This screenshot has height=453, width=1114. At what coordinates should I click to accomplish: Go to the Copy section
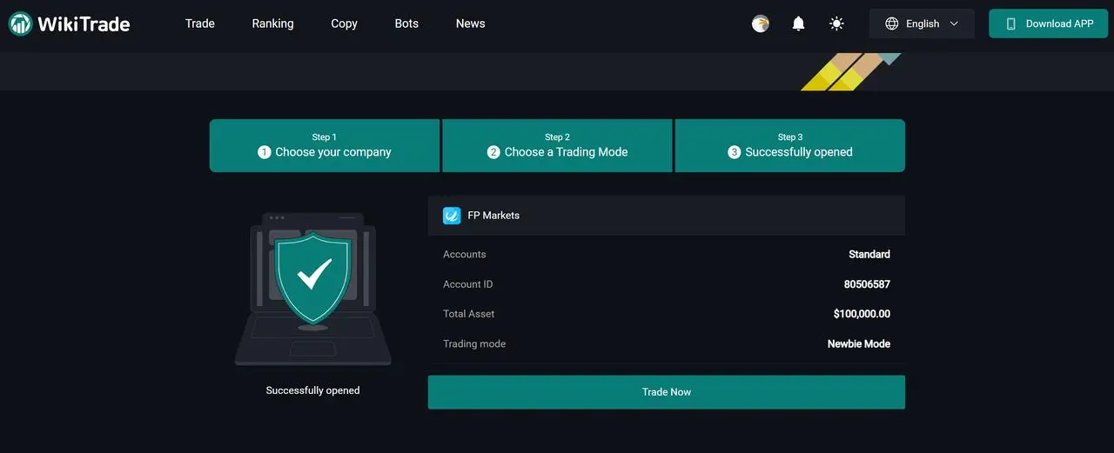click(x=344, y=23)
